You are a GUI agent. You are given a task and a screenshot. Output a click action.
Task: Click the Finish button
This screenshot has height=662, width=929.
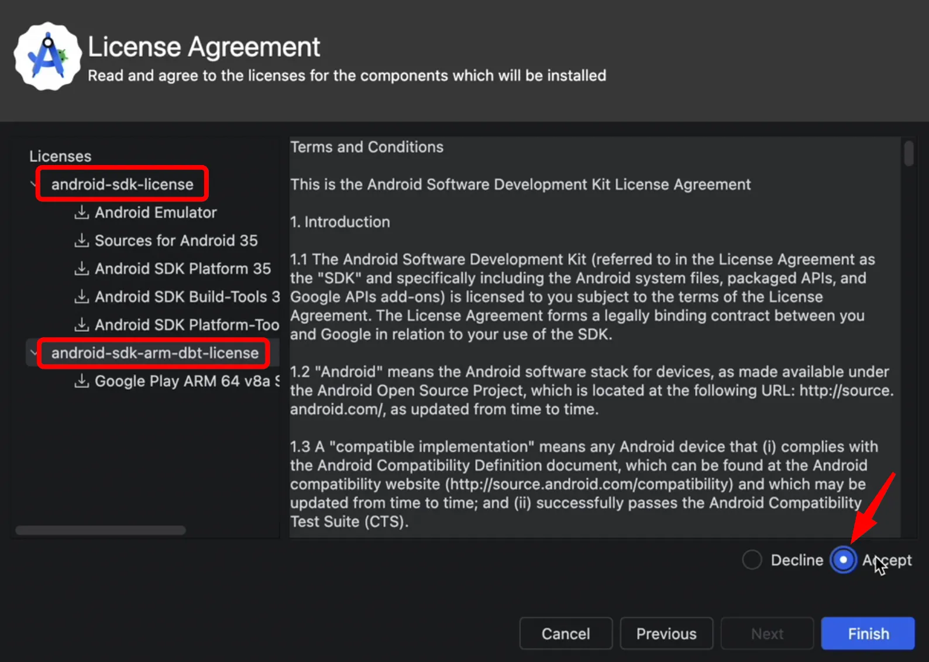coord(868,633)
